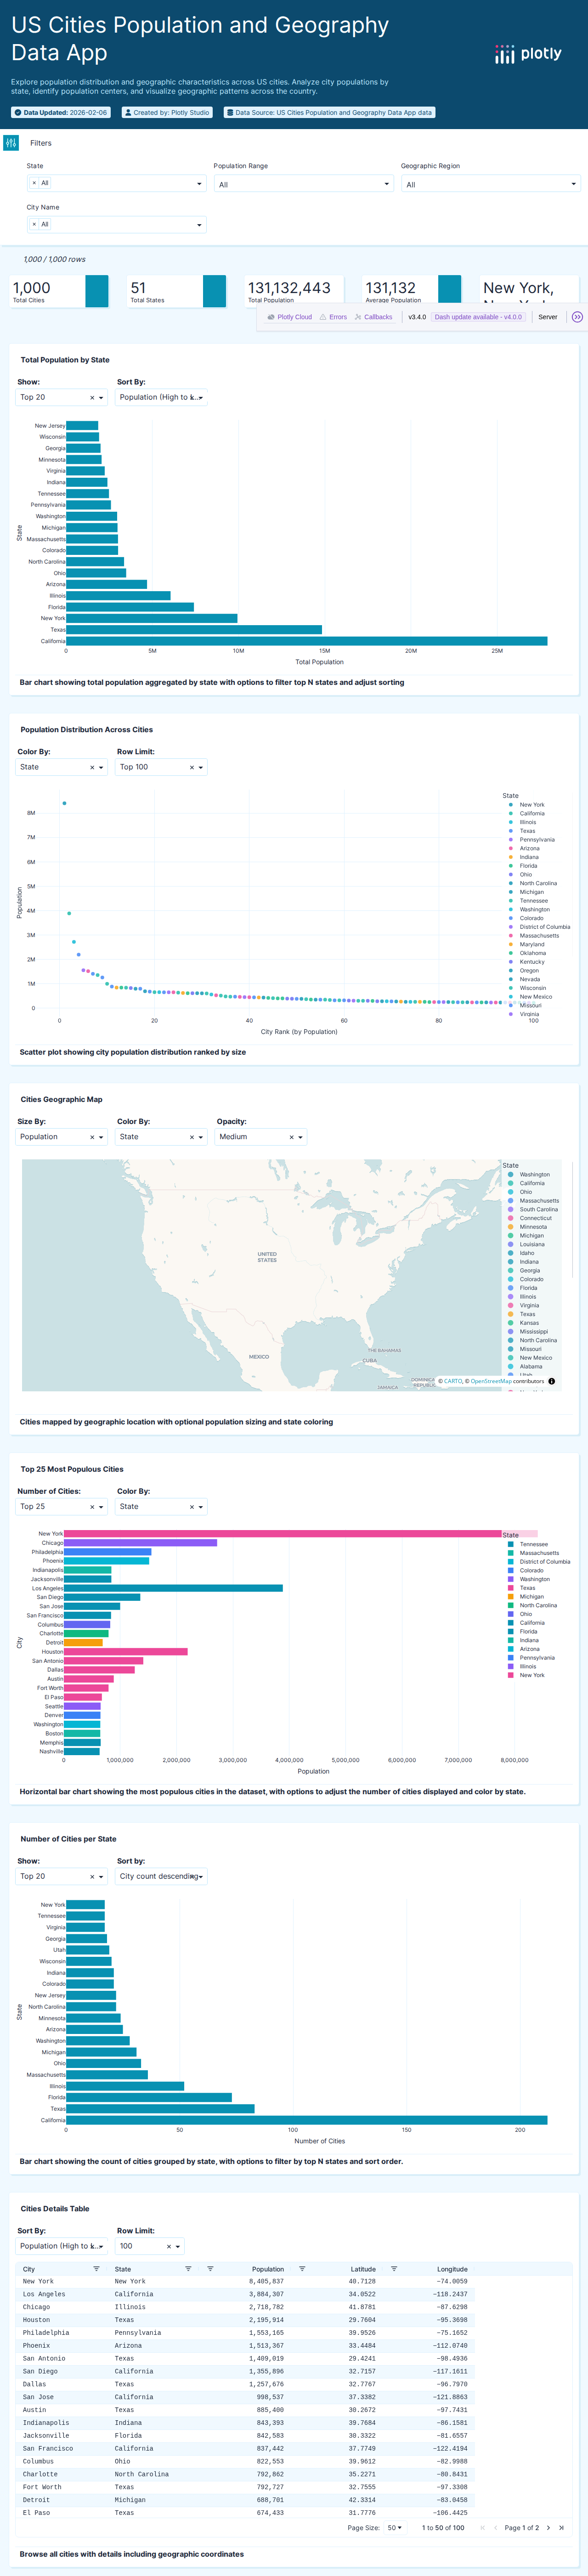This screenshot has width=588, height=2576.
Task: Toggle District of Columbia in Top 25 legend
Action: coord(539,1562)
